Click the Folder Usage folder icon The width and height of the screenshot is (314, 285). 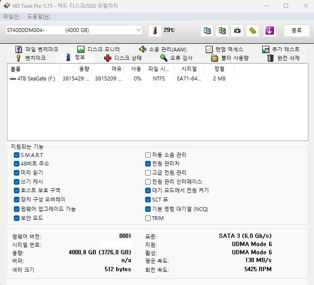[x=214, y=58]
